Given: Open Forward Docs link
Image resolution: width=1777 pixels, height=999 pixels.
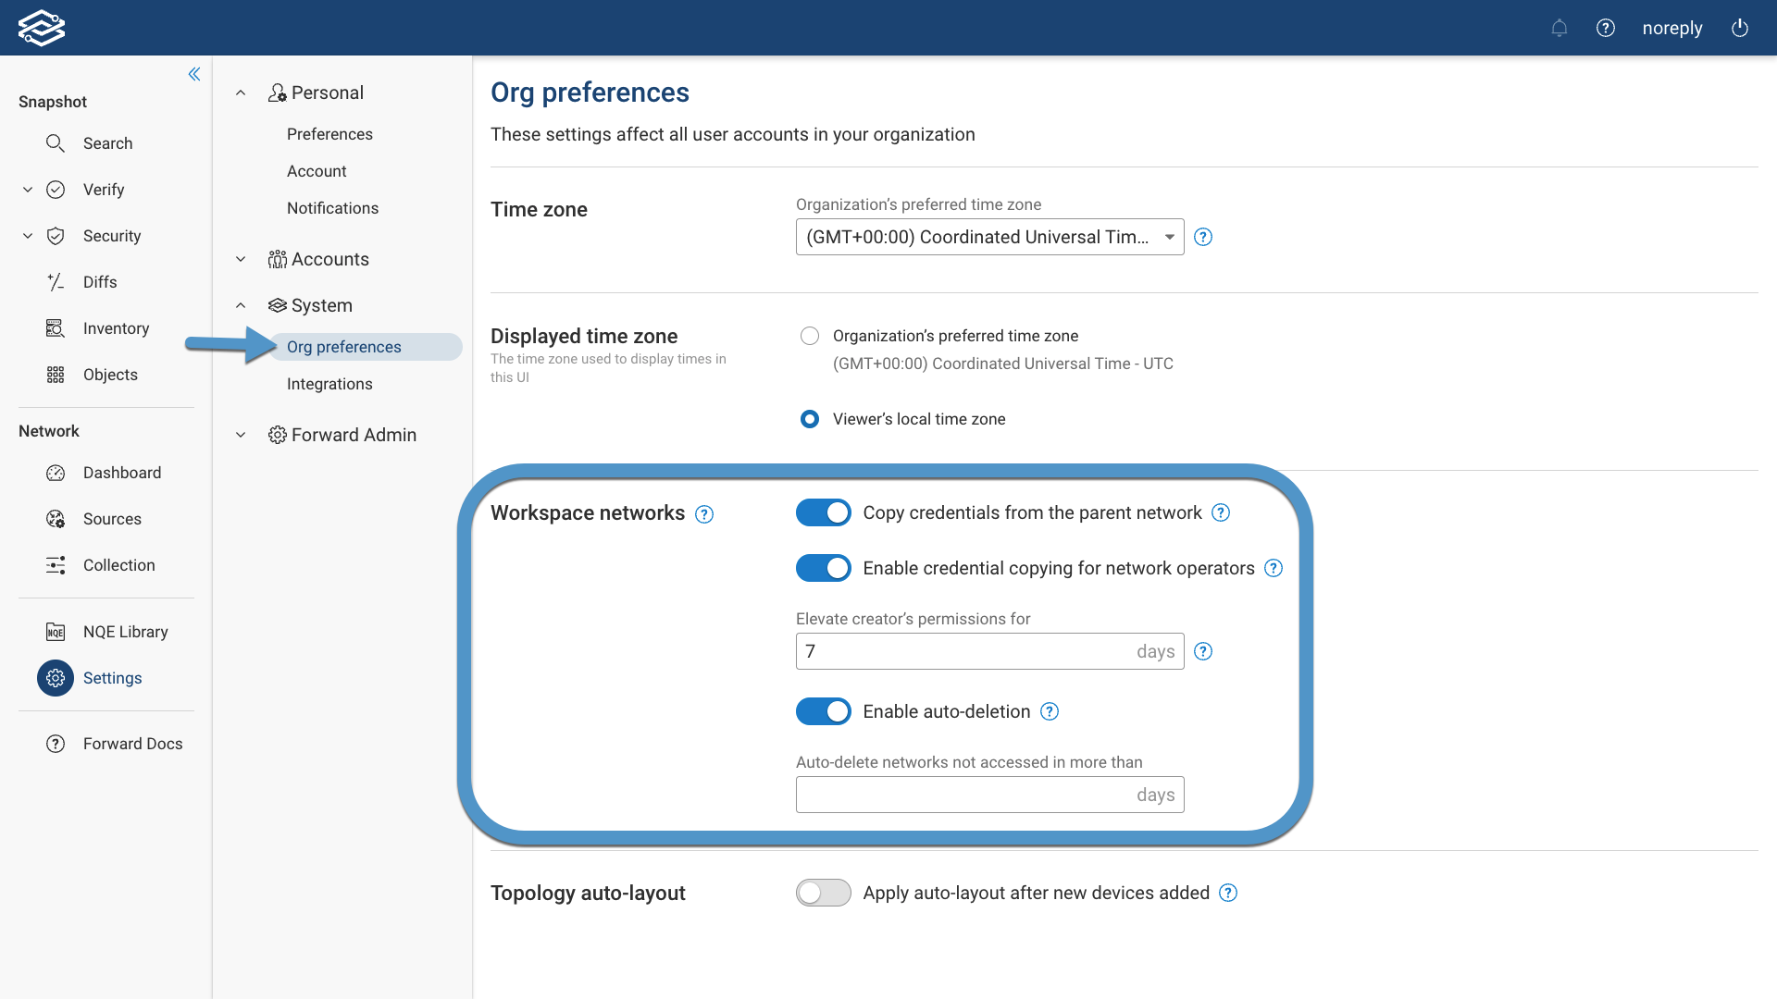Looking at the screenshot, I should 132,744.
